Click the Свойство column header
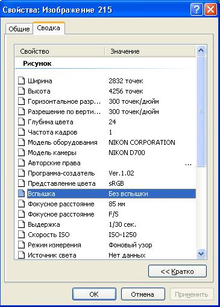The image size is (220, 307). tap(60, 51)
